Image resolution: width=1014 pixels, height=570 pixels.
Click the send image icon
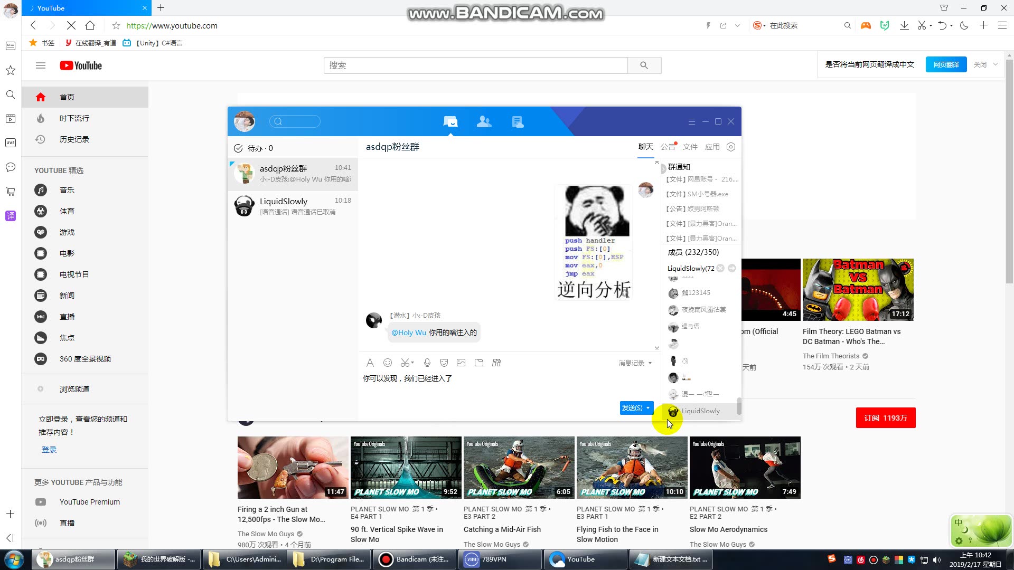(x=461, y=363)
